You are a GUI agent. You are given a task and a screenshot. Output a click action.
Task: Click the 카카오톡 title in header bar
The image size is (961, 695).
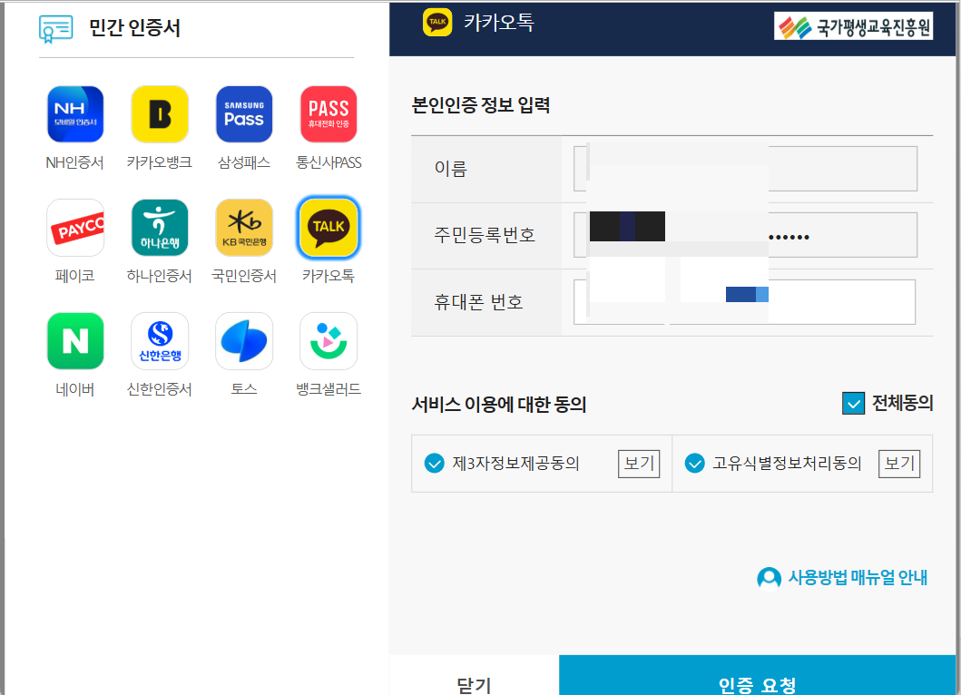click(x=499, y=23)
